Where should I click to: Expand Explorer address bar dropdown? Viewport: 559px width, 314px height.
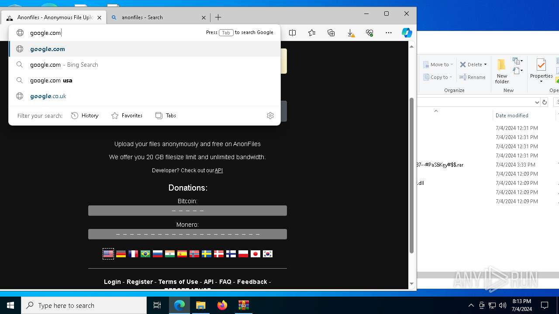tap(537, 102)
